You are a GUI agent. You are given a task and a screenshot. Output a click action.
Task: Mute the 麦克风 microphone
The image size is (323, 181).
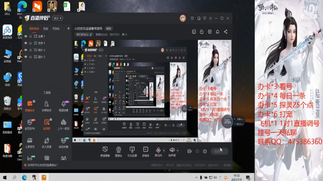coord(158,152)
